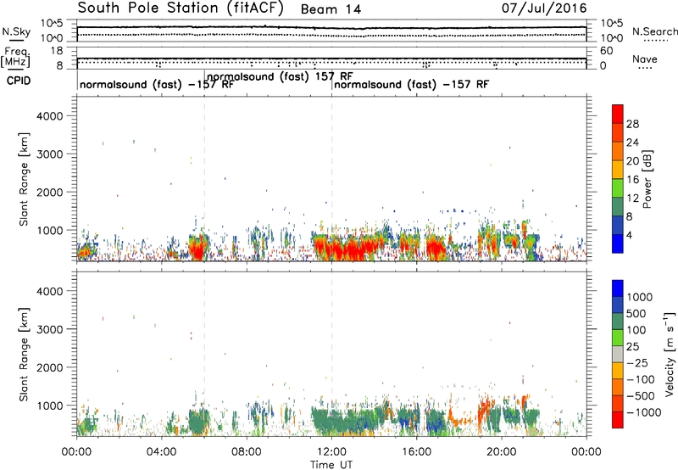Screen dimensions: 678x470
Task: Click the 'CPID' label
Action: click(19, 81)
